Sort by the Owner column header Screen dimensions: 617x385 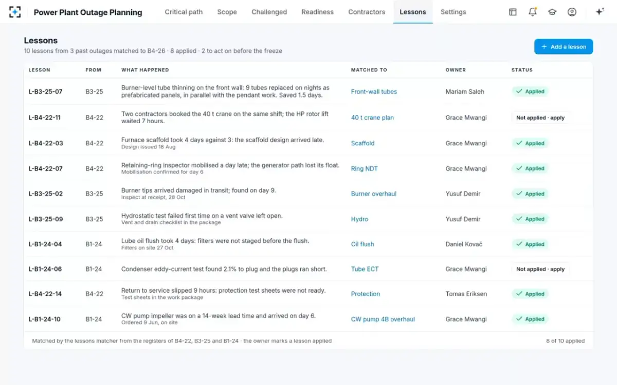pos(456,70)
